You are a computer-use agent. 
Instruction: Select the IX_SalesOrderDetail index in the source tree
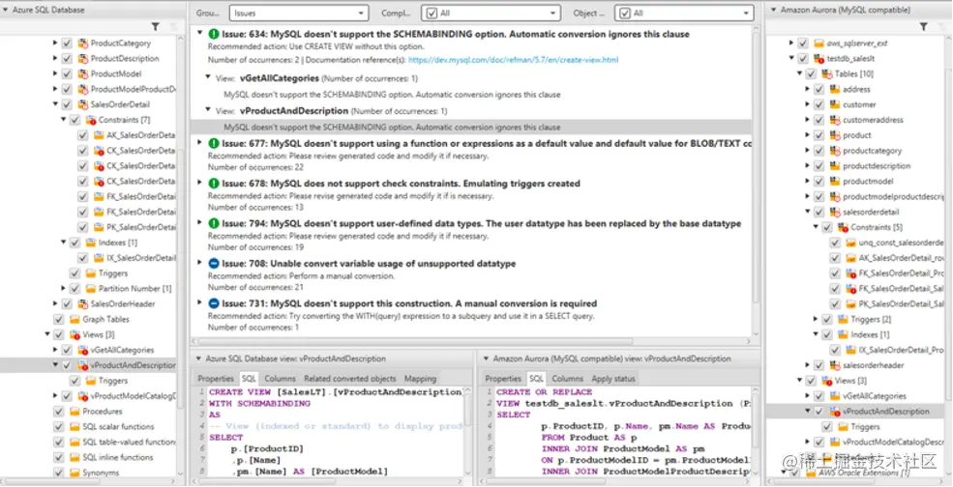pyautogui.click(x=141, y=258)
